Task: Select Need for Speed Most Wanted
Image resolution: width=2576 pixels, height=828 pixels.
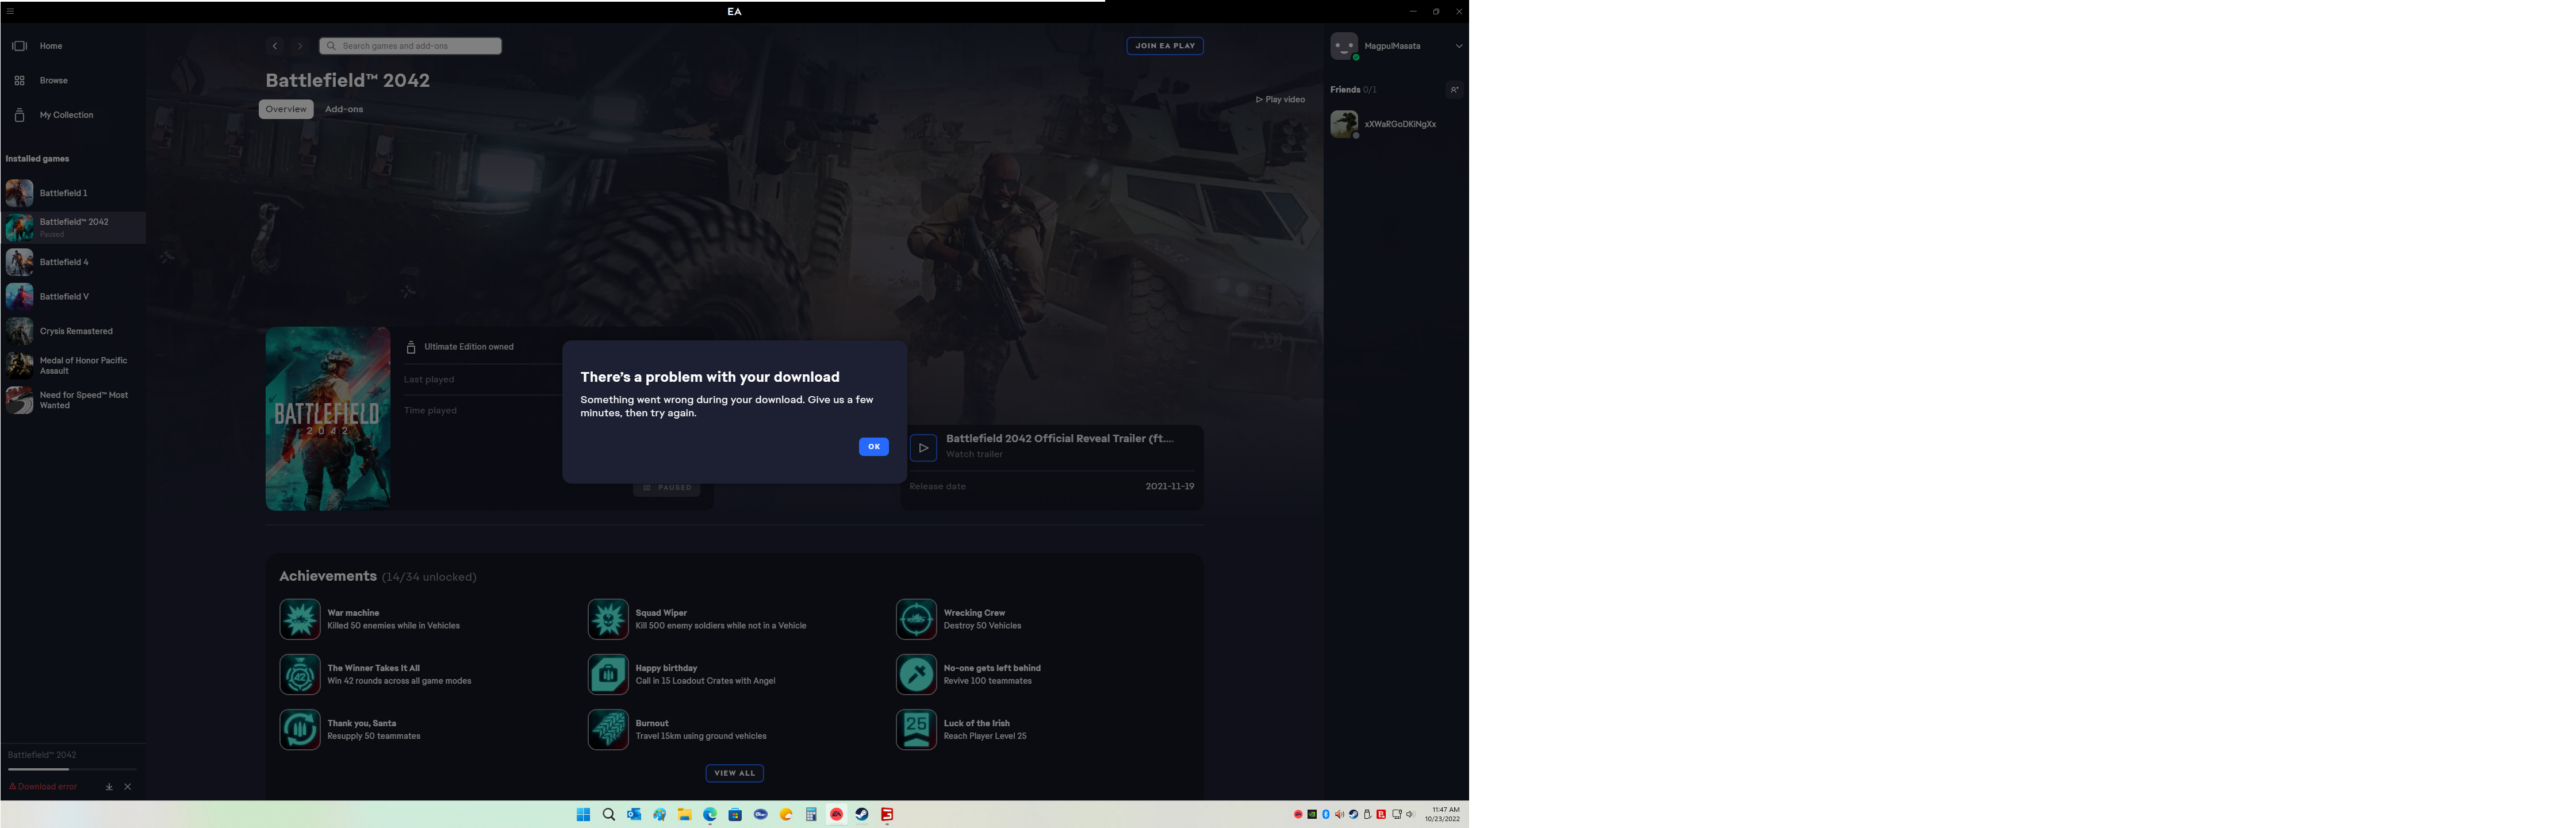Action: [73, 400]
